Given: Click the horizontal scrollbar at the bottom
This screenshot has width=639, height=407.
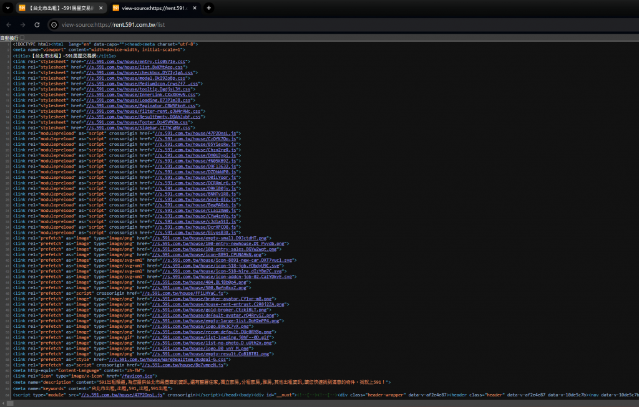Looking at the screenshot, I should pyautogui.click(x=319, y=403).
